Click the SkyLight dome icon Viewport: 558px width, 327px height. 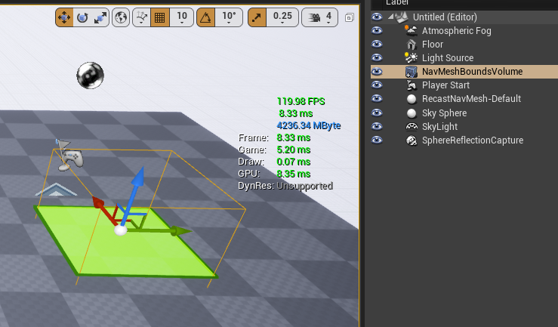(x=412, y=126)
